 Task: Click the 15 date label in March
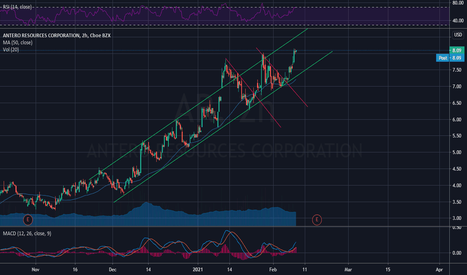click(388, 269)
